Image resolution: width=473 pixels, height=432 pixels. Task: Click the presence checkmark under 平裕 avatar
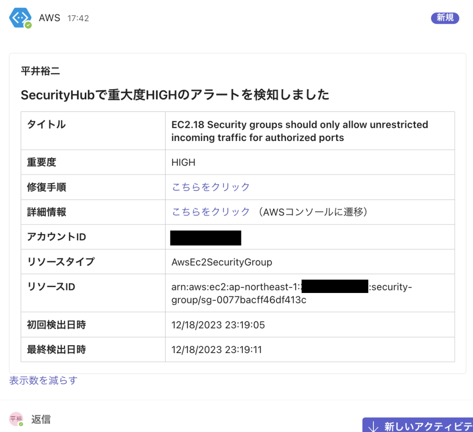20,425
